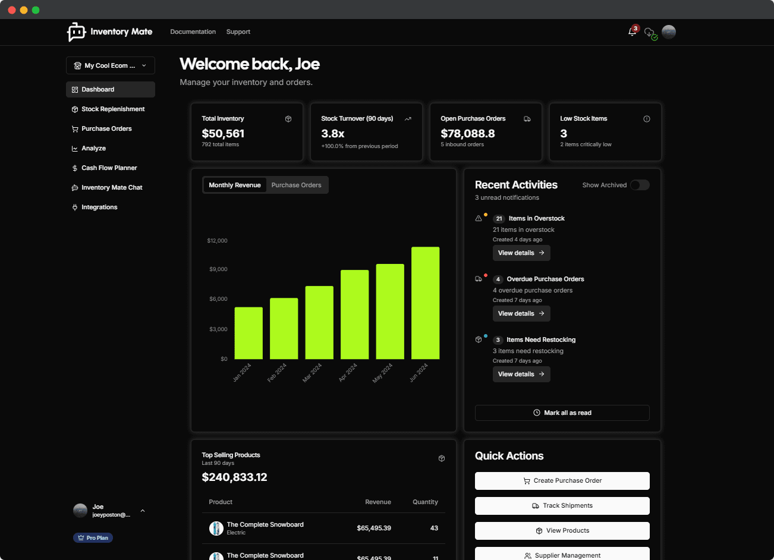774x560 pixels.
Task: Click the truck icon for Overdue Purchase Orders
Action: [x=479, y=279]
